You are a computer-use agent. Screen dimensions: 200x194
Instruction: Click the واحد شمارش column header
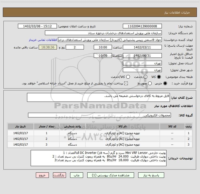point(72,126)
